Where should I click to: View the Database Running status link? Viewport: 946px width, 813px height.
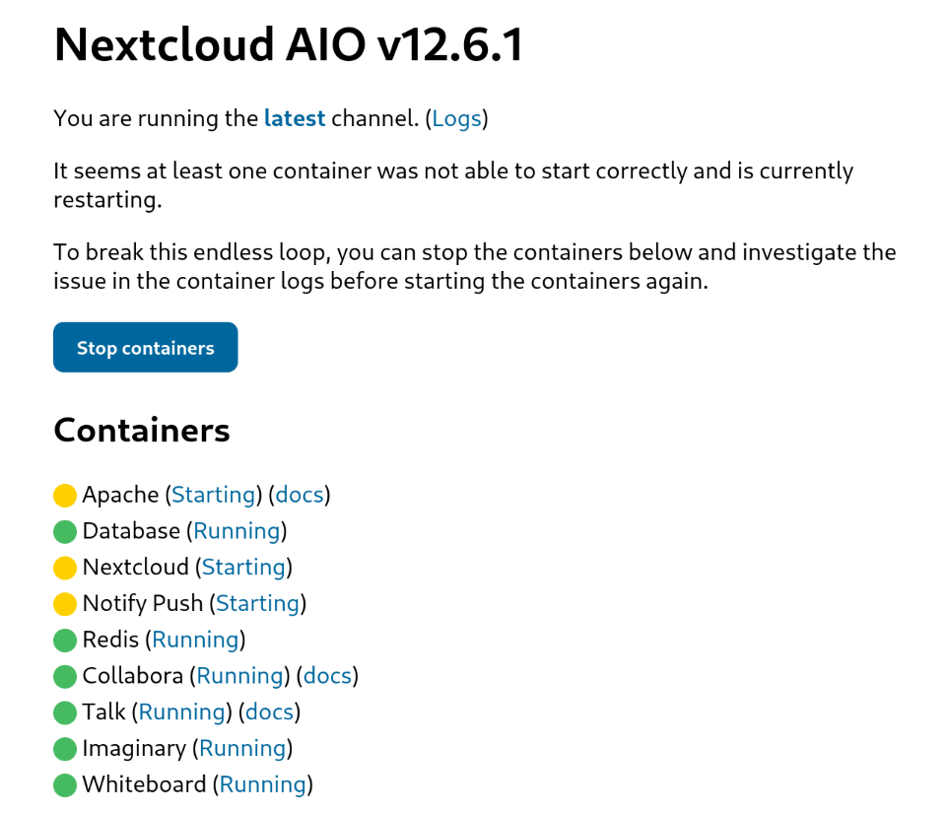tap(236, 531)
